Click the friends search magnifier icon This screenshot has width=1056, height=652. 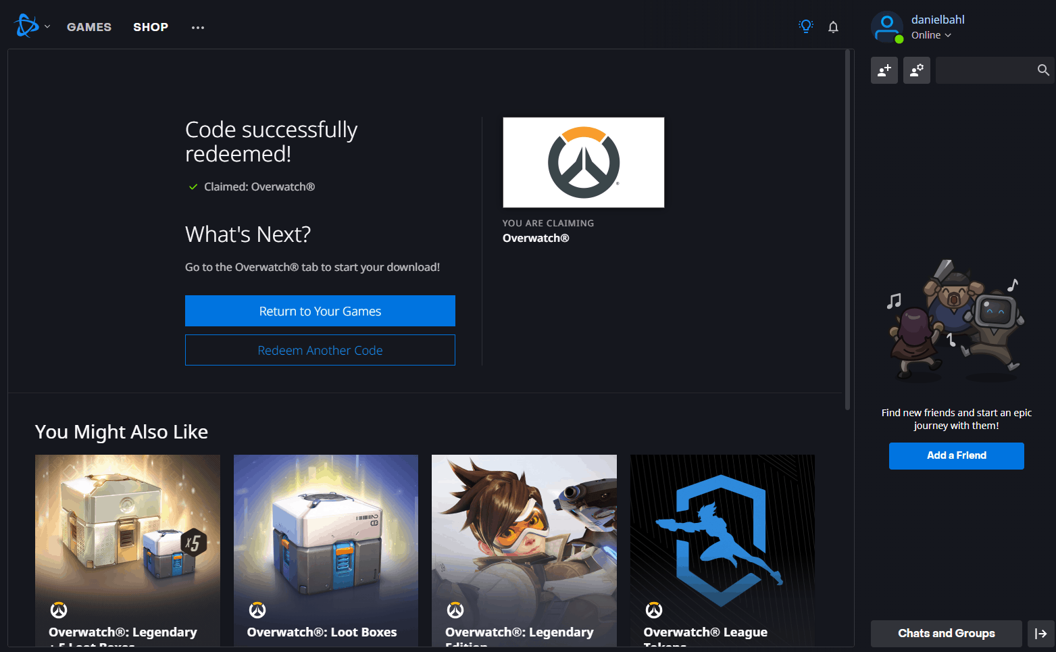point(1043,70)
